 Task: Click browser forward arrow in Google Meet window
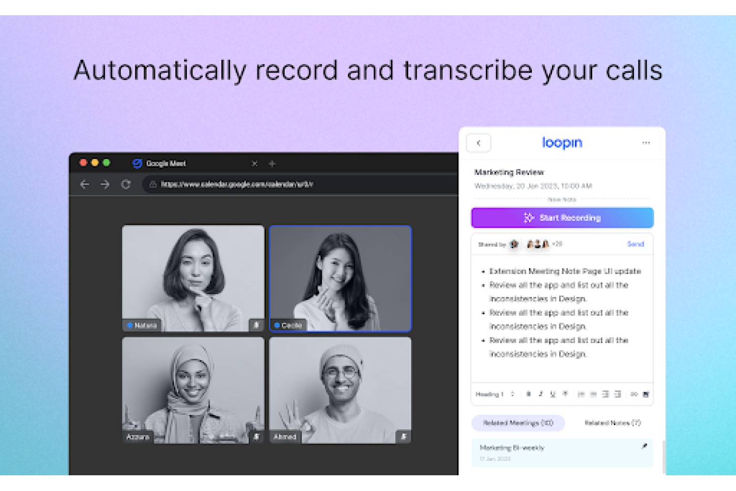(105, 184)
